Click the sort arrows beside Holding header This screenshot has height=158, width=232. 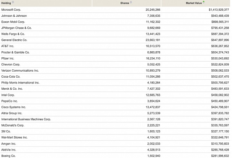tap(13, 2)
